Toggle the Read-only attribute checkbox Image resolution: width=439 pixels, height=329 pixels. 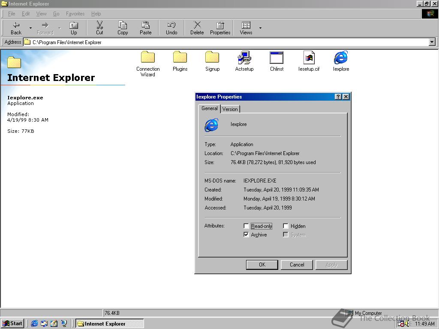tap(246, 226)
